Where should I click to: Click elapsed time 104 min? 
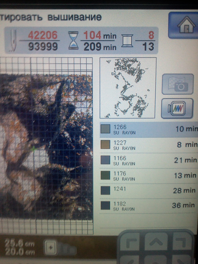[x=100, y=35]
